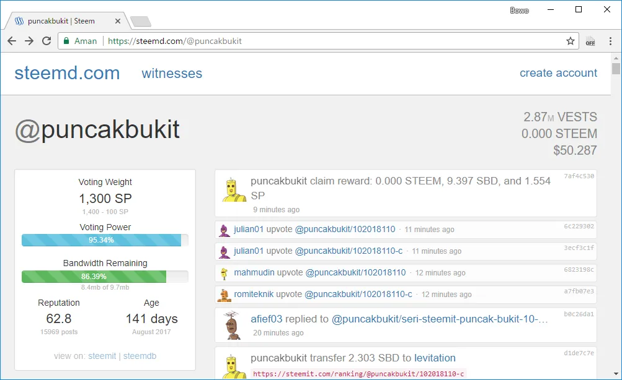This screenshot has width=622, height=380.
Task: Open @puncakbukit/102018110 link upvoted by mahmudin
Action: 355,272
